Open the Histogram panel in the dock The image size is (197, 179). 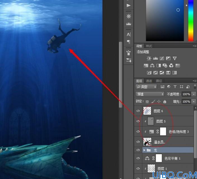click(x=129, y=24)
